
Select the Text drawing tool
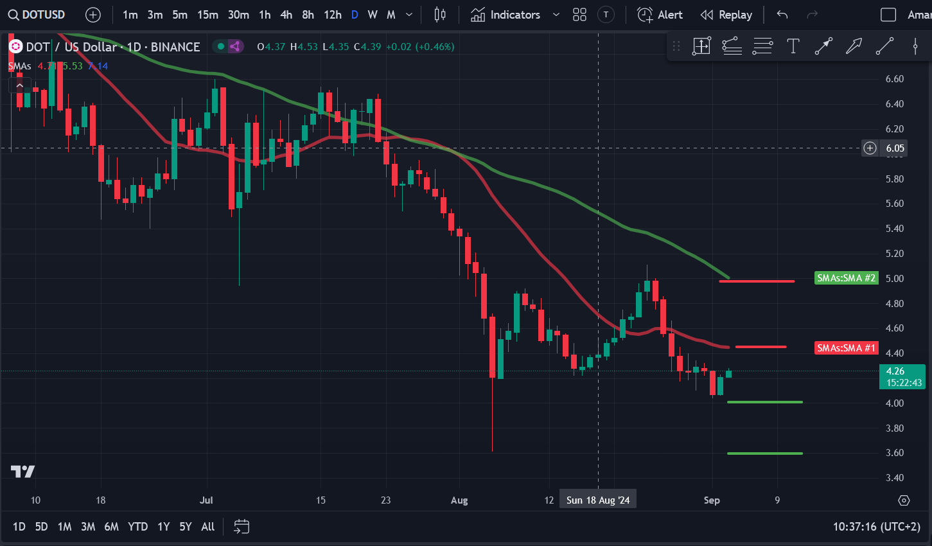point(793,46)
